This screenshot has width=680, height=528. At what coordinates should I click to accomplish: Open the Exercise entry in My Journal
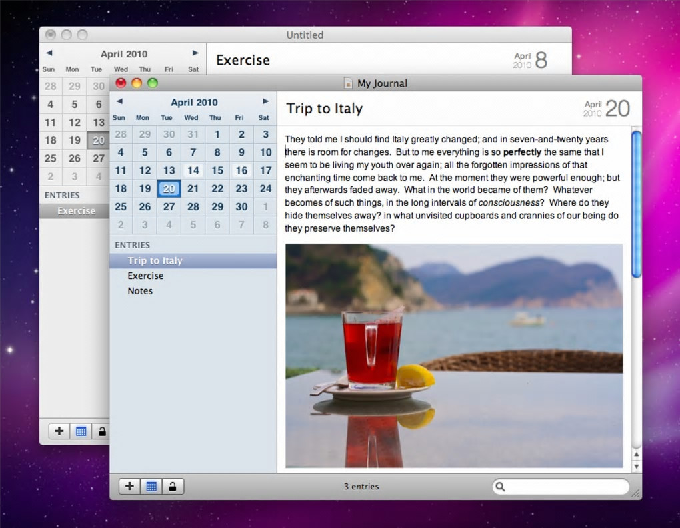pos(193,276)
